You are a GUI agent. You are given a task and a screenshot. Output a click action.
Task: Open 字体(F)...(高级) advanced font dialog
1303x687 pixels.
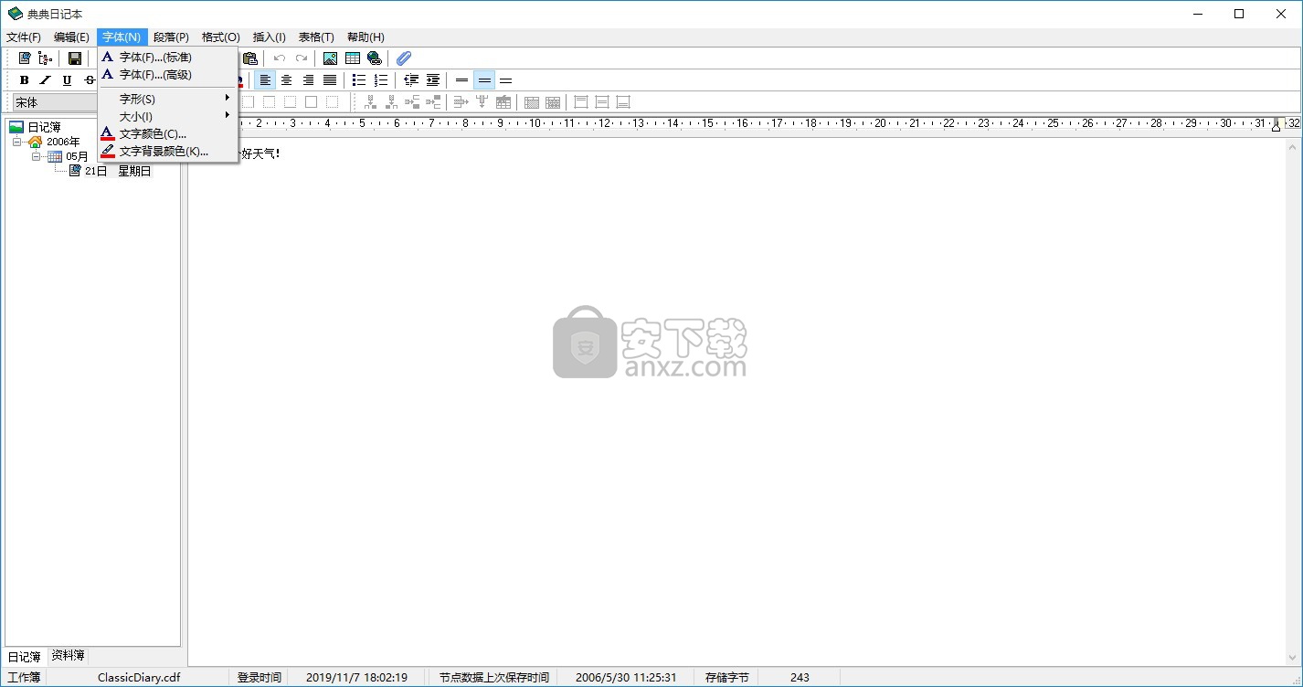[167, 75]
